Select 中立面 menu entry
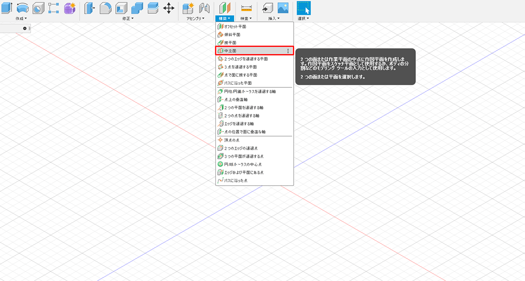This screenshot has height=281, width=525. click(231, 51)
